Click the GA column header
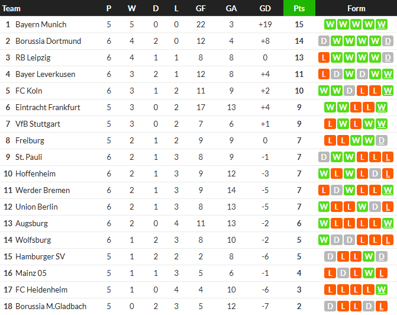The width and height of the screenshot is (397, 315). pos(231,8)
